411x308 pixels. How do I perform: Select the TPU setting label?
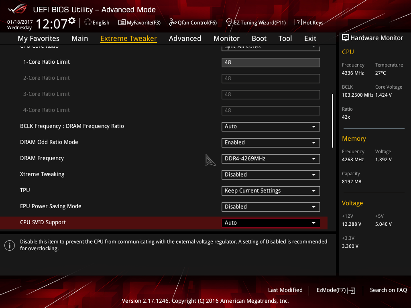click(x=25, y=190)
